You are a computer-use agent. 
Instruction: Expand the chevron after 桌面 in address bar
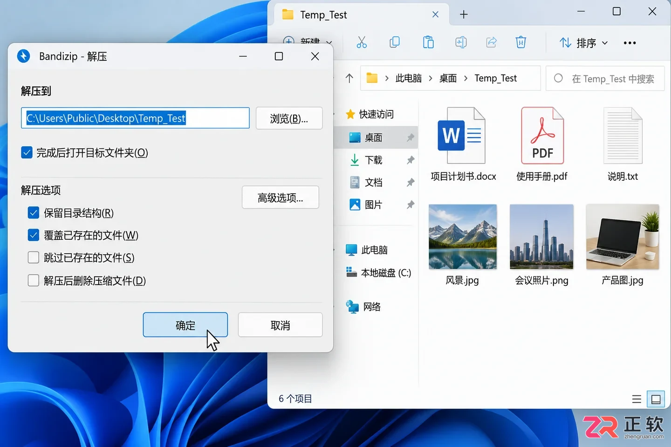point(466,78)
